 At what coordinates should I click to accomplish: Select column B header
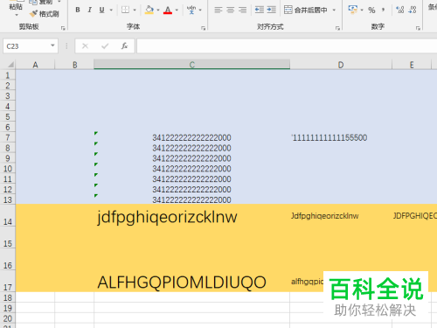[x=74, y=65]
